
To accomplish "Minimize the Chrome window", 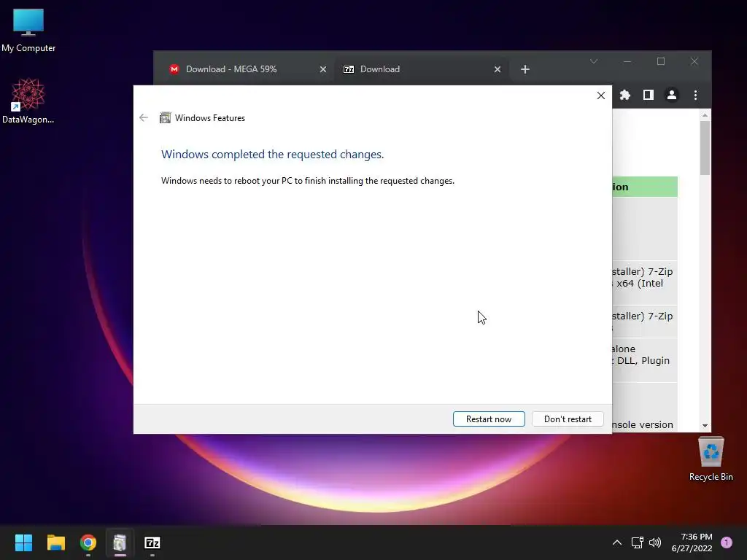I will click(627, 61).
